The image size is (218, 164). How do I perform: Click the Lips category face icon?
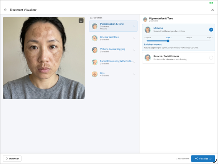[95, 74]
